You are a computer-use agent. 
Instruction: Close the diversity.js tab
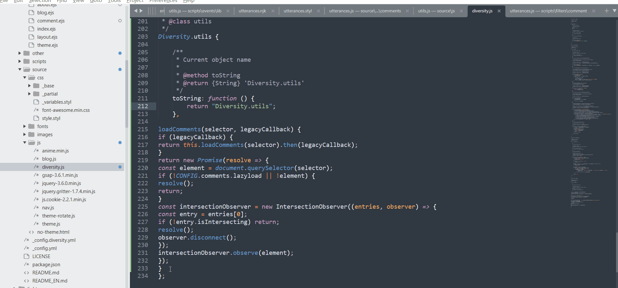(499, 11)
